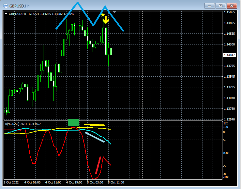Viewport: 241px width, 189px height.
Task: Click price level 1.12540 on the axis
Action: click(x=230, y=120)
